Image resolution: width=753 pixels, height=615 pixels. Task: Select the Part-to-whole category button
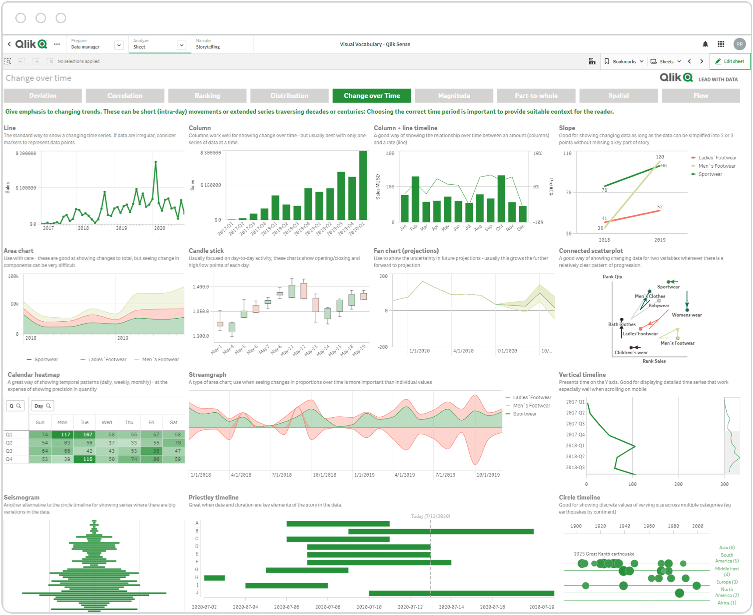(x=536, y=95)
